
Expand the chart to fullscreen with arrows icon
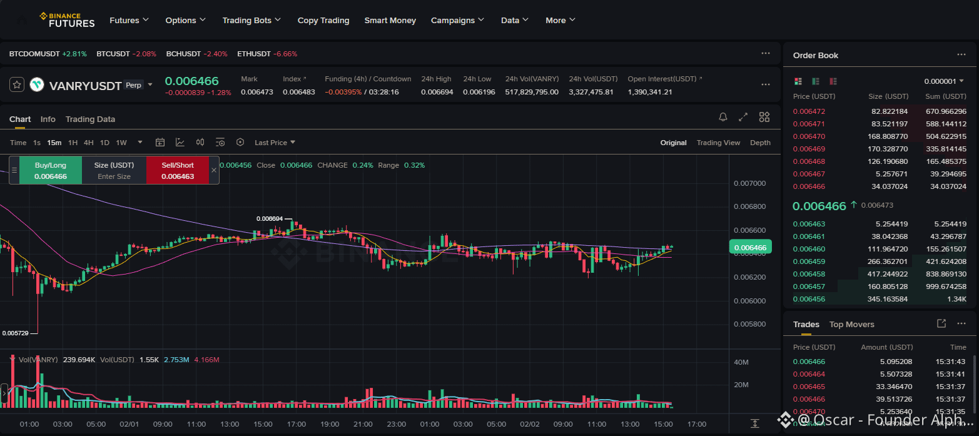click(743, 117)
